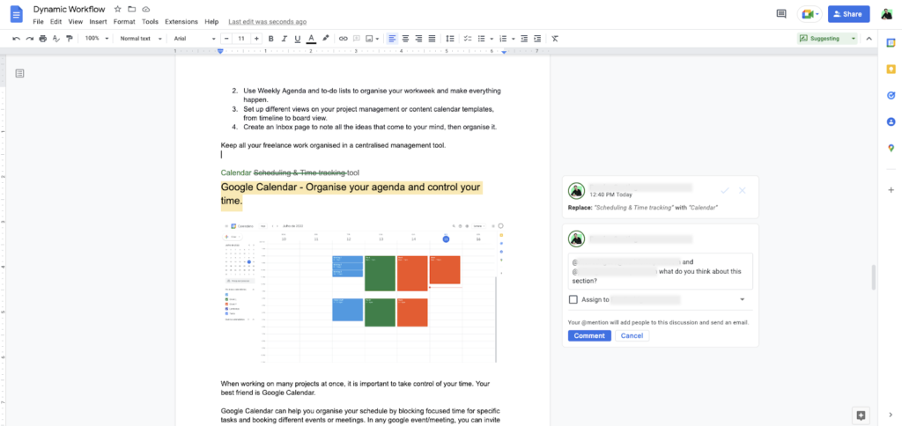
Task: Toggle italic formatting
Action: tap(284, 39)
